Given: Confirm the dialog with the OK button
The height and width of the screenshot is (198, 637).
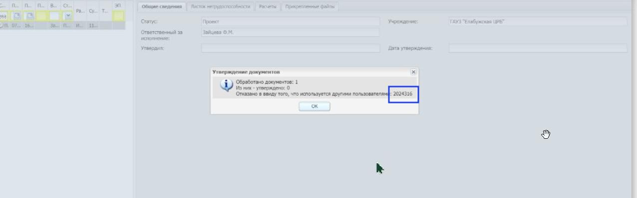Looking at the screenshot, I should coord(315,106).
